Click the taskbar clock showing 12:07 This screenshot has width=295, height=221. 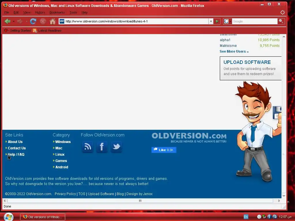tap(285, 217)
